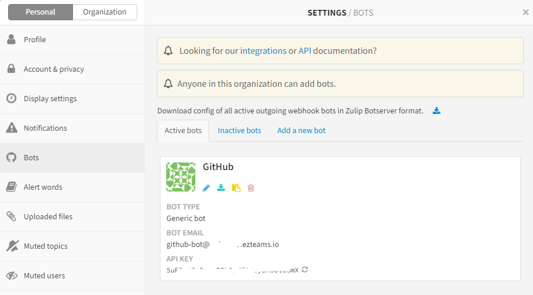This screenshot has height=295, width=533.
Task: Close the settings overlay
Action: click(525, 12)
